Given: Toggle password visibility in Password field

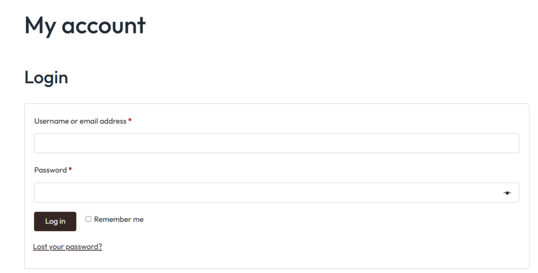Looking at the screenshot, I should tap(506, 193).
